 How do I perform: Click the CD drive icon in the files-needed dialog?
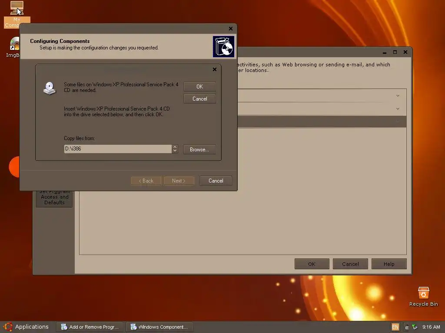50,88
